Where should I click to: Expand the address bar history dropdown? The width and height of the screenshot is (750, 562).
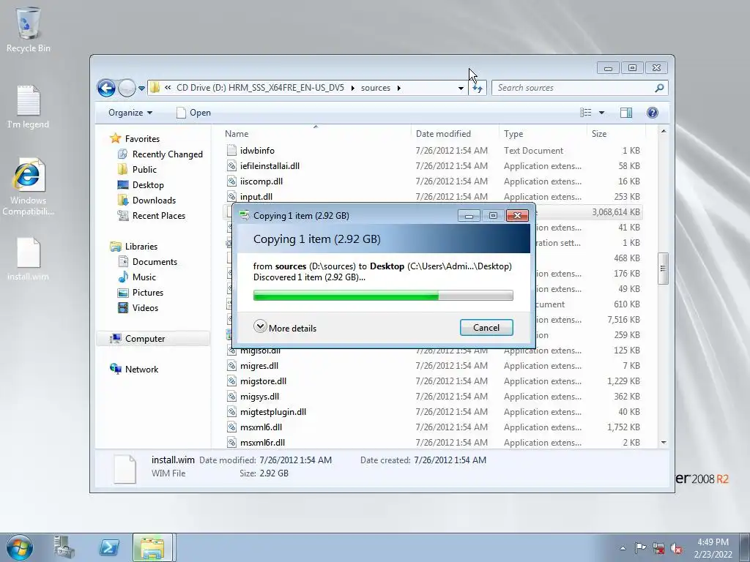461,88
